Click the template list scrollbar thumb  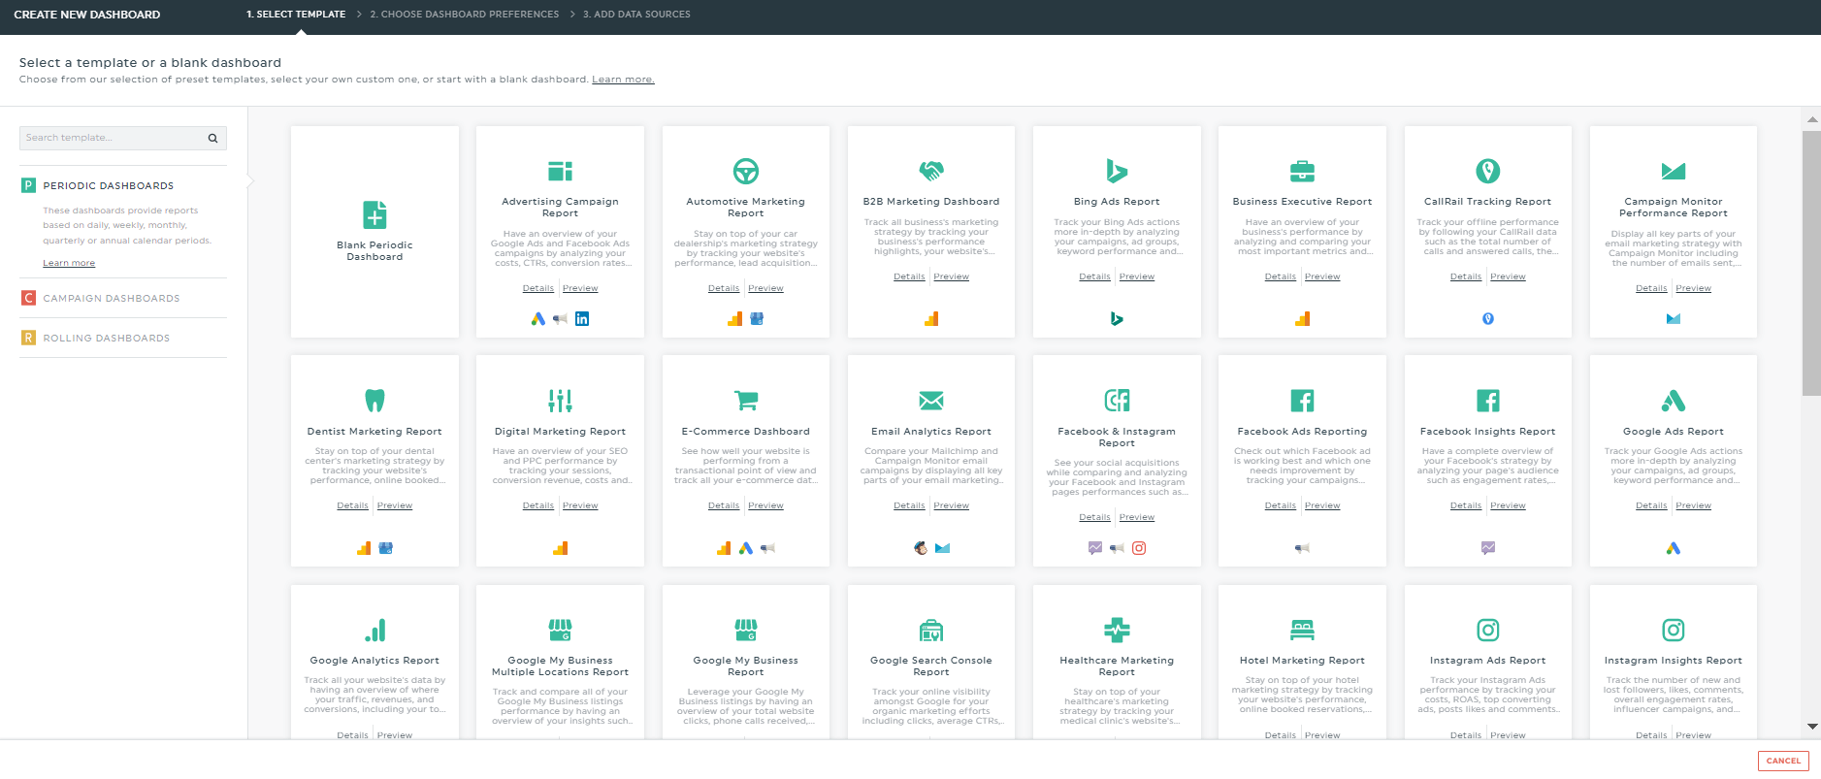(x=1811, y=263)
